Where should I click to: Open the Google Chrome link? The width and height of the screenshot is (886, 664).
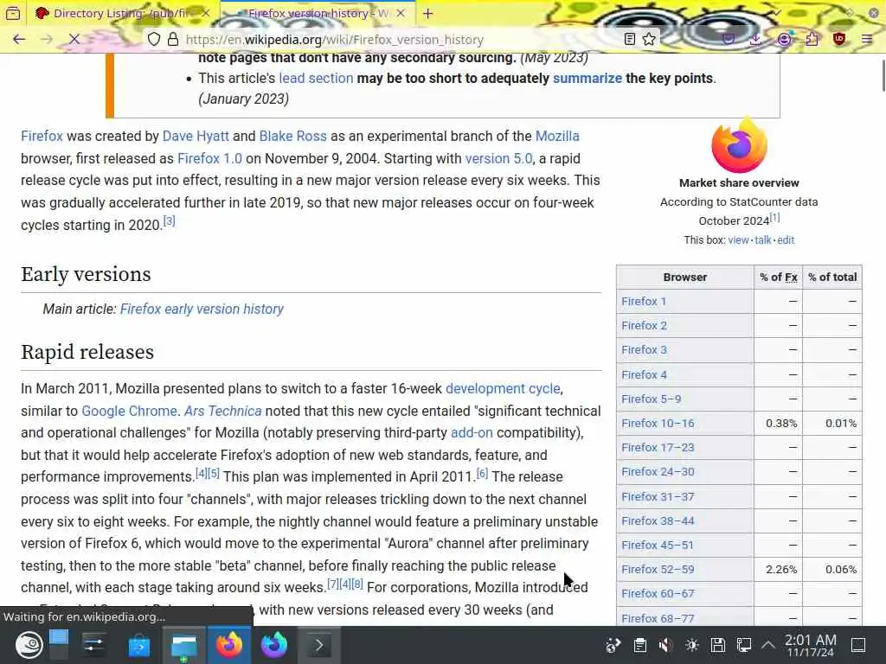(130, 411)
